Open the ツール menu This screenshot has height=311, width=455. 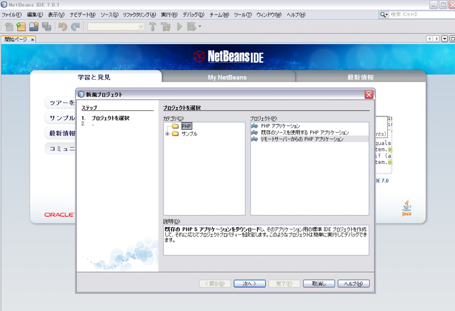(243, 15)
